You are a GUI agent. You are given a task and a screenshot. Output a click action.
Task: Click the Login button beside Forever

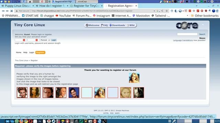[54, 40]
